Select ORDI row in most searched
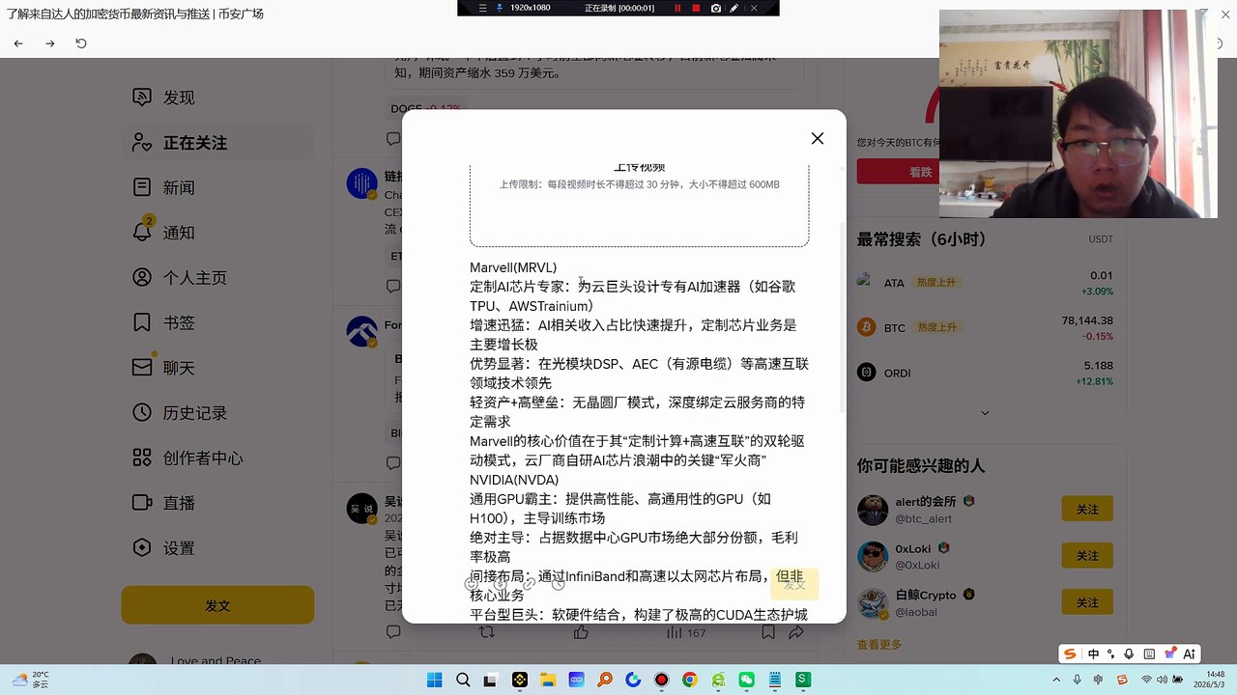This screenshot has width=1237, height=695. point(985,373)
